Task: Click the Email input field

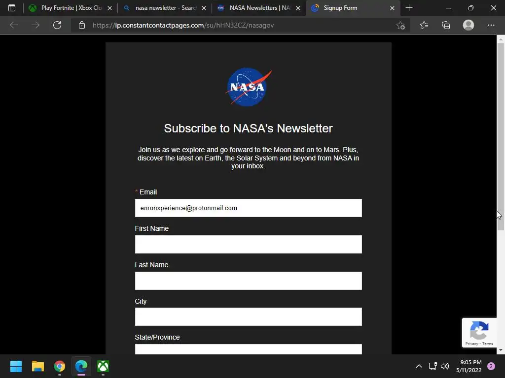Action: [x=249, y=208]
